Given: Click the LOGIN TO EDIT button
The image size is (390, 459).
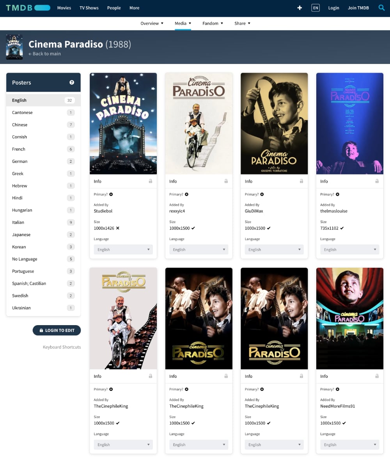Looking at the screenshot, I should point(57,330).
